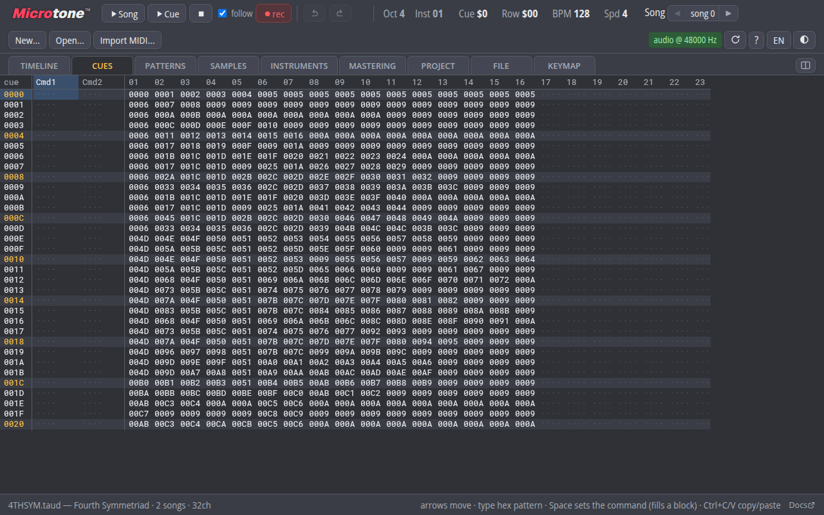Viewport: 824px width, 515px height.
Task: Click the BPM 128 value
Action: pyautogui.click(x=571, y=14)
